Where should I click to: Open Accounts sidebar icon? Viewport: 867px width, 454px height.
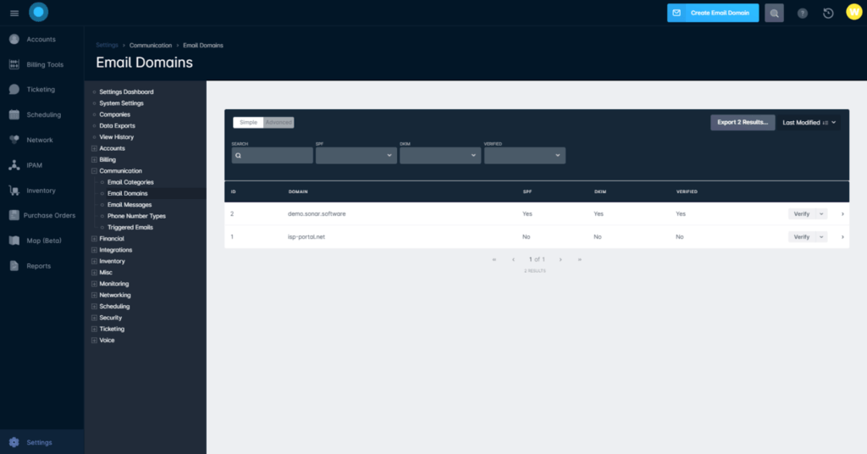14,39
